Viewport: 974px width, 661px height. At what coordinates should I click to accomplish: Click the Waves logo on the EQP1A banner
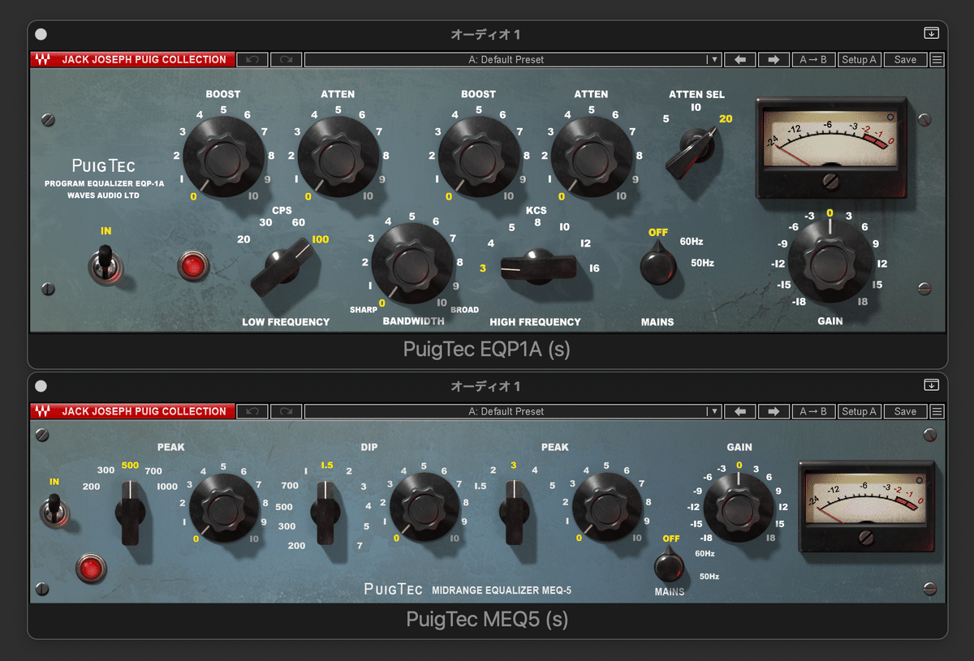click(x=45, y=58)
